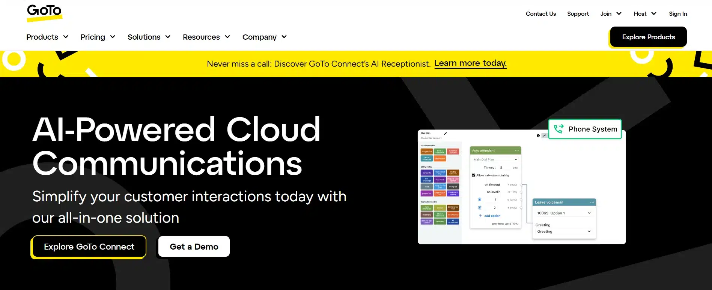Open the Products menu
This screenshot has width=712, height=290.
[x=42, y=37]
